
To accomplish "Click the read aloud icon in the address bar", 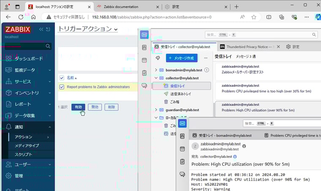I will (242, 17).
